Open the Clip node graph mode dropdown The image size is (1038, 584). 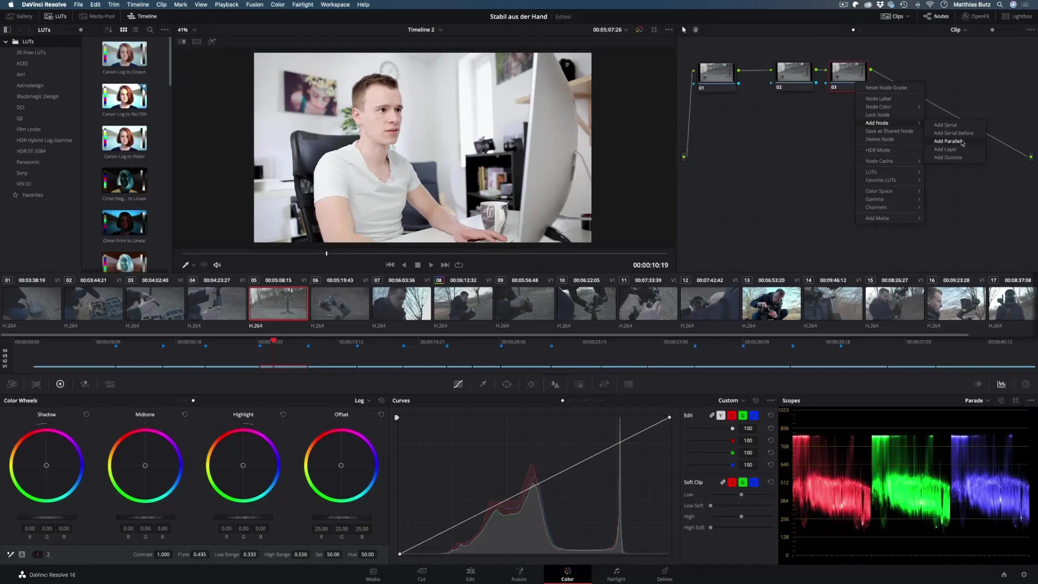click(959, 30)
